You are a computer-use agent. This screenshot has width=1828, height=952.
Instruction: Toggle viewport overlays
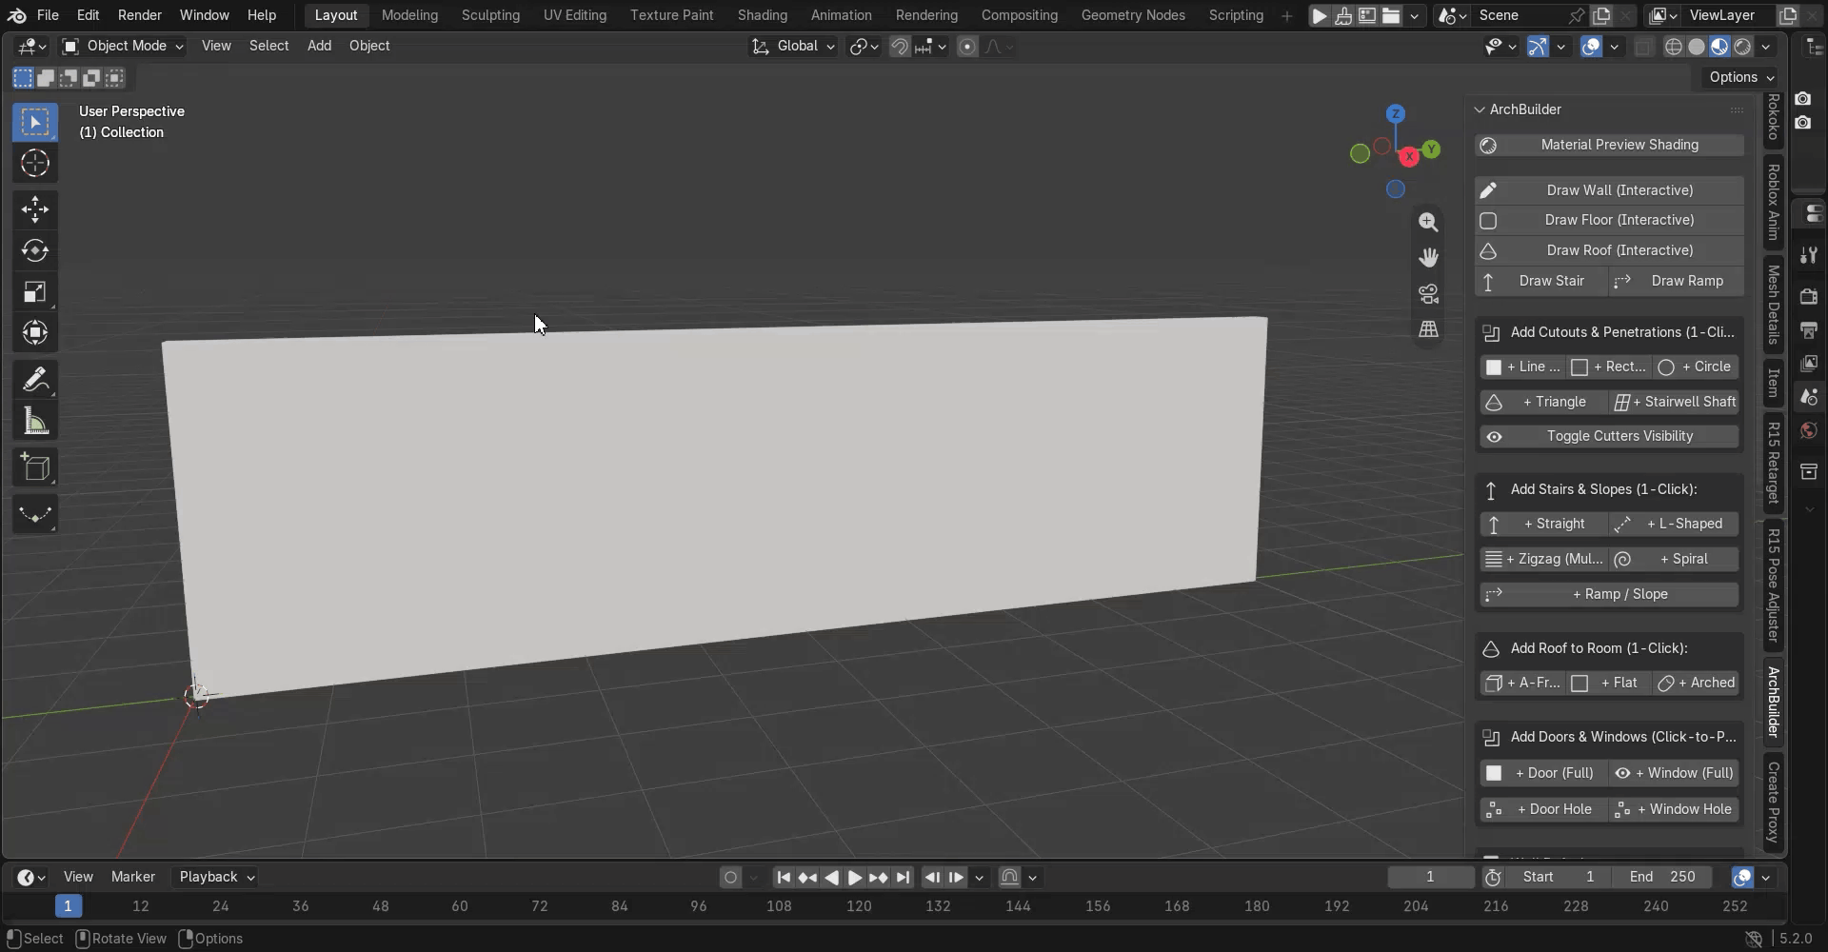(x=1591, y=47)
